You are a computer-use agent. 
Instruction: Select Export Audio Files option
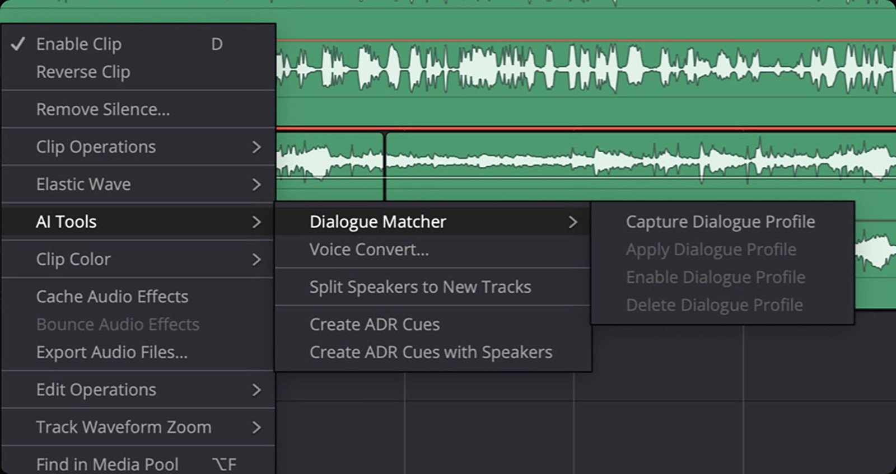click(111, 353)
